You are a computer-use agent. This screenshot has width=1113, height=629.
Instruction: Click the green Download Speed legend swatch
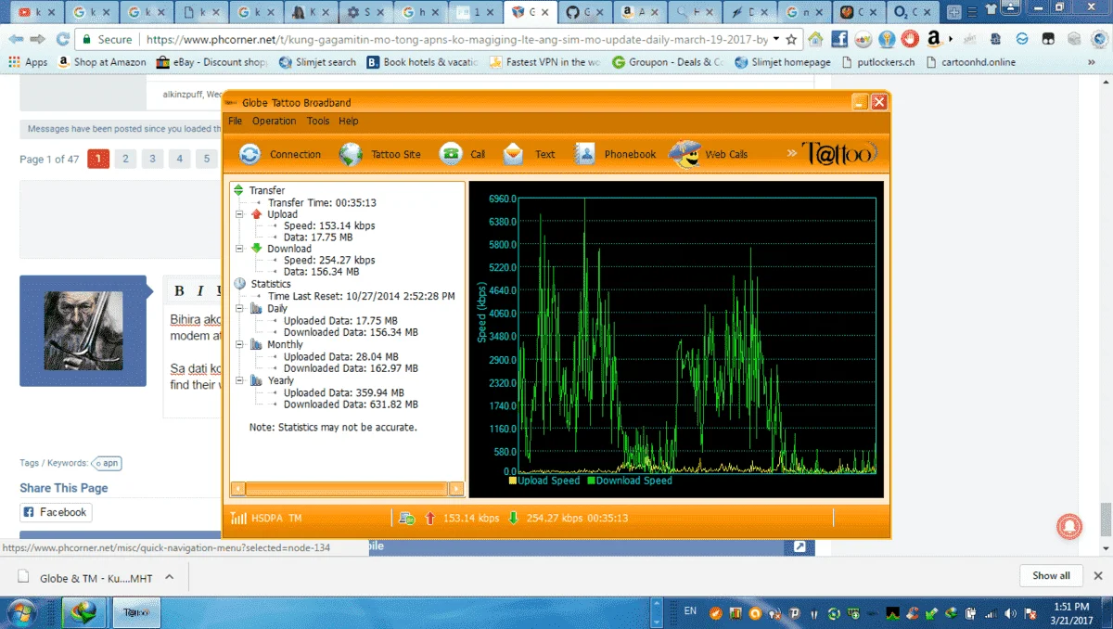pos(590,481)
